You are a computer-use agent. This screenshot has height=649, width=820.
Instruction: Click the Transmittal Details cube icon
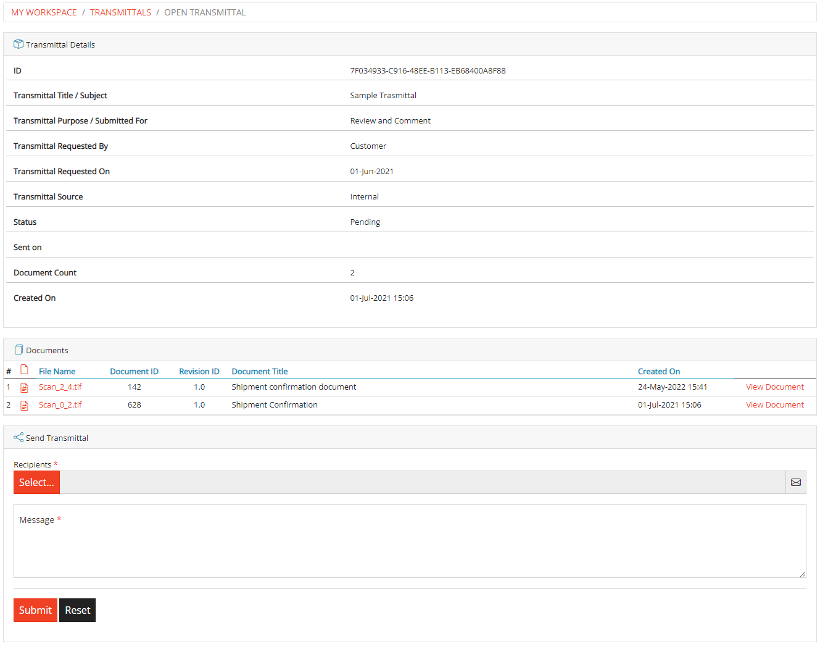click(18, 44)
